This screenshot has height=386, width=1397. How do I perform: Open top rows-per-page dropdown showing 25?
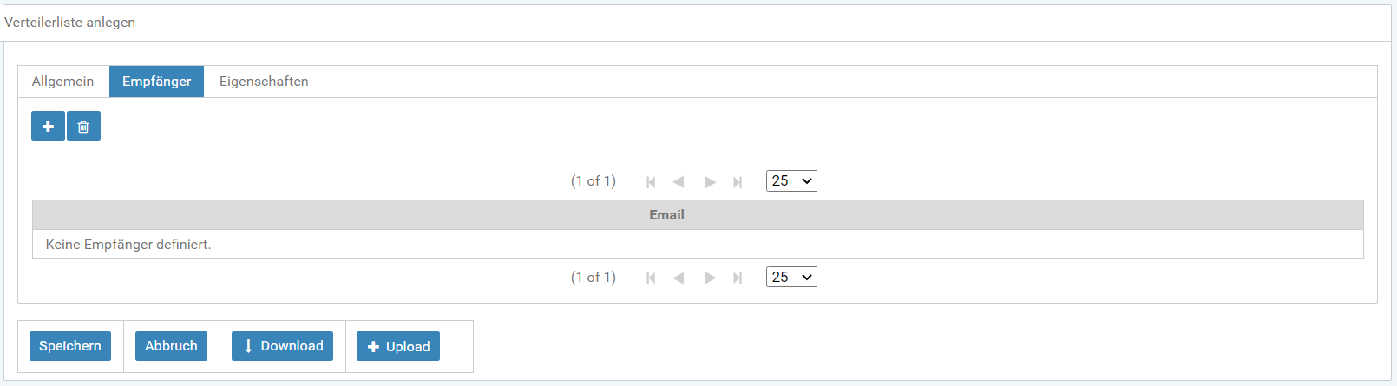point(791,181)
